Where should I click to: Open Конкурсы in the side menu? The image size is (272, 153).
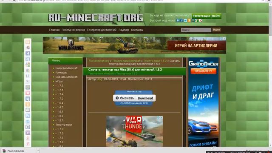[x=61, y=73]
